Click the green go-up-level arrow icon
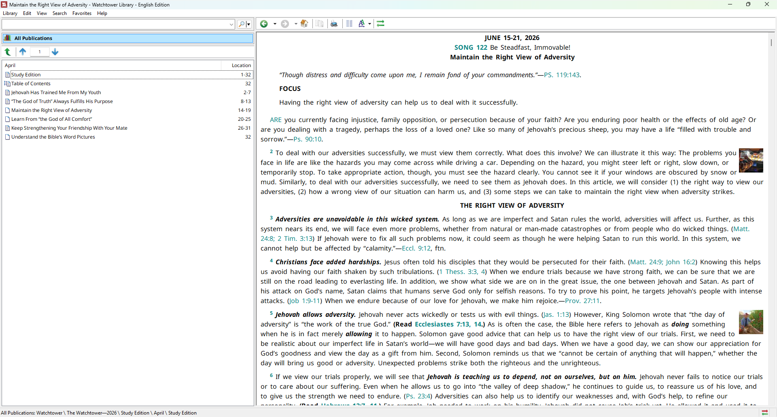Viewport: 777px width, 417px height. click(8, 52)
